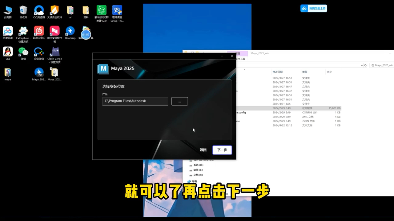Toggle the checkbox on the Maya_202 folder icon
The image size is (394, 221).
click(51, 69)
